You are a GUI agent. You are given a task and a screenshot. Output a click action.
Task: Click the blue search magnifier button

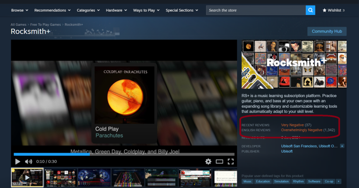point(310,10)
